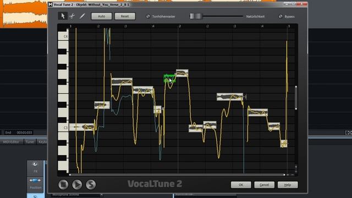Click bar 3 marker in timeline ruler
The height and width of the screenshot is (198, 352).
[289, 26]
